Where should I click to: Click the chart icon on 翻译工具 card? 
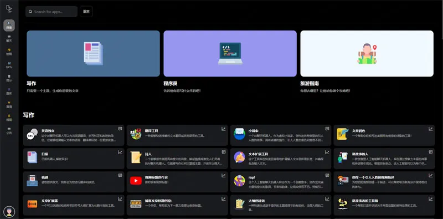click(224, 129)
